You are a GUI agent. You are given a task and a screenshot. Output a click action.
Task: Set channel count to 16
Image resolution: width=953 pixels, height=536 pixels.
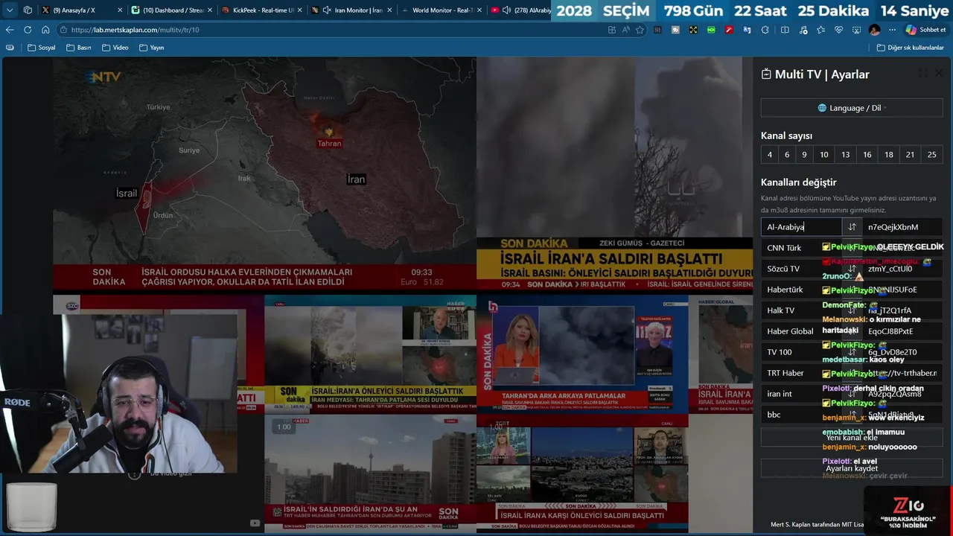pos(867,155)
